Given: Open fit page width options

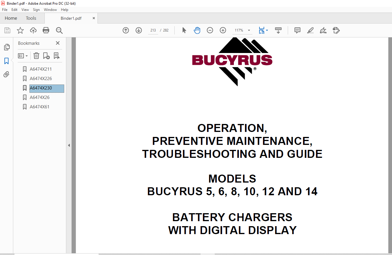Looking at the screenshot, I should point(263,30).
